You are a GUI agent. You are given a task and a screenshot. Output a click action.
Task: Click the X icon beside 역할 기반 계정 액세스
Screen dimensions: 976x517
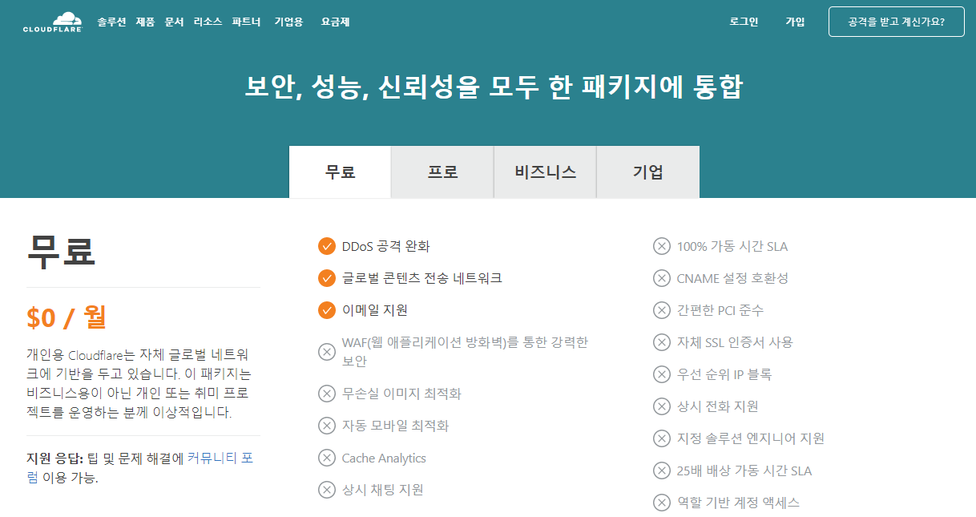[x=662, y=503]
